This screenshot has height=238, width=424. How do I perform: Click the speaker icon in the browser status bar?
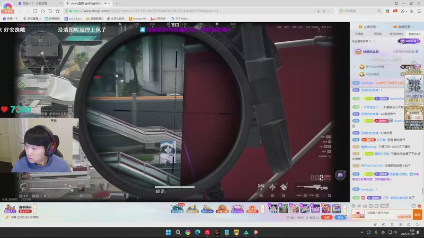tap(400, 224)
